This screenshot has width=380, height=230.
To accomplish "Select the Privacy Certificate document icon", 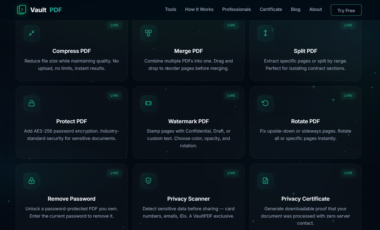I will click(265, 181).
